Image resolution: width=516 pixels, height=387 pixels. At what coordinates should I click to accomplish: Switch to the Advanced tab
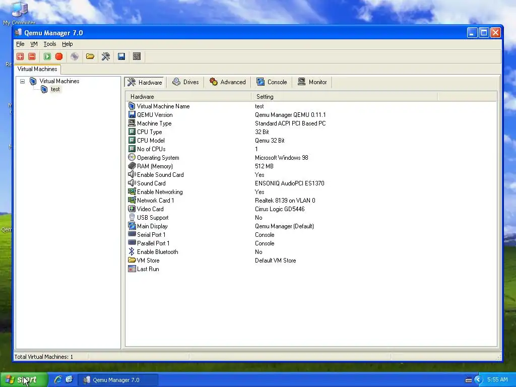pyautogui.click(x=228, y=82)
